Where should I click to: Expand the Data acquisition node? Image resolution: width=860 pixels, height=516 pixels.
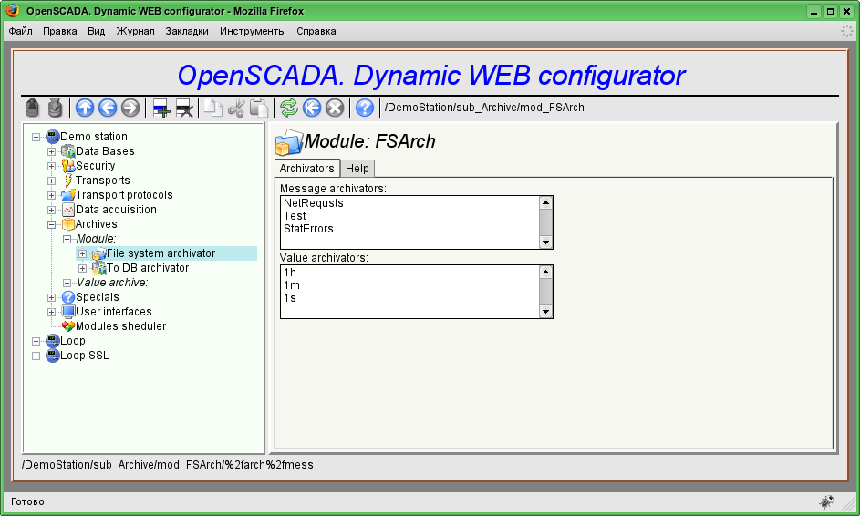point(52,210)
